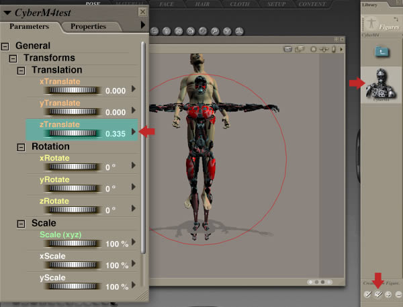Click the double checkmark Create New Figure button
The width and height of the screenshot is (403, 307).
[378, 294]
